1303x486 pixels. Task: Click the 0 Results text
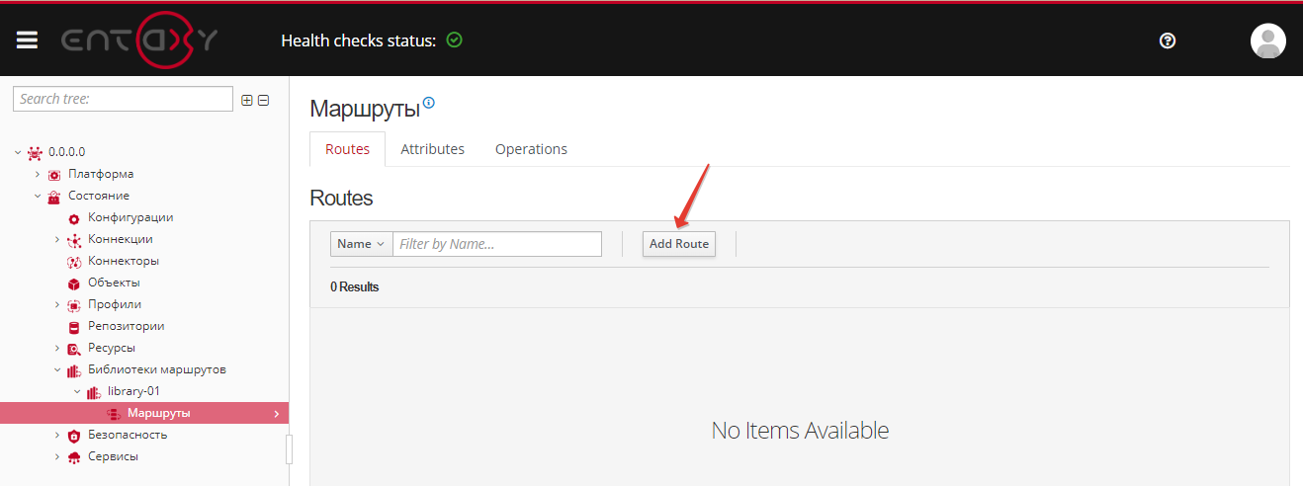(x=355, y=287)
